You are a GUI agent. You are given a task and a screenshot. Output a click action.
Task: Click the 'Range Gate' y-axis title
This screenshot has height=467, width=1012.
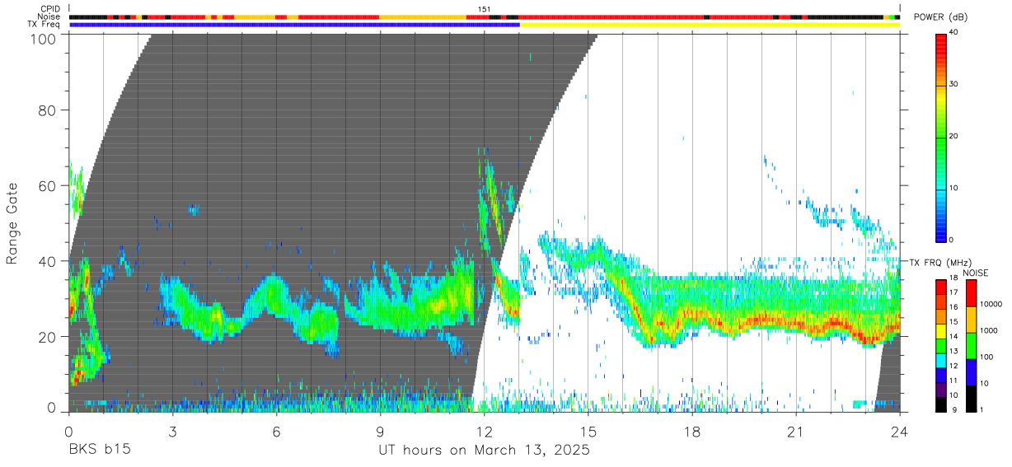[x=12, y=224]
